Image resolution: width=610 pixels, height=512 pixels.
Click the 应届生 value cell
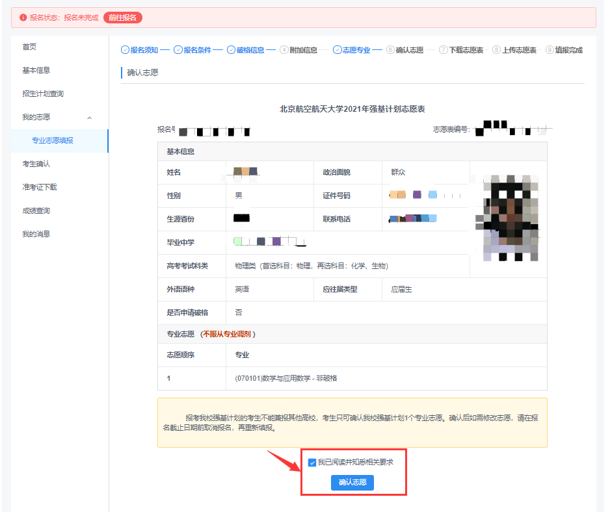tap(401, 289)
